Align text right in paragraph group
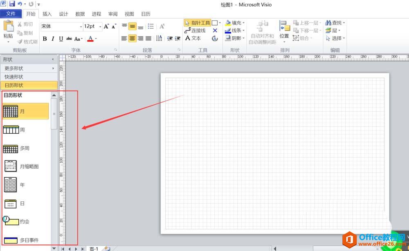The width and height of the screenshot is (409, 251). (141, 39)
